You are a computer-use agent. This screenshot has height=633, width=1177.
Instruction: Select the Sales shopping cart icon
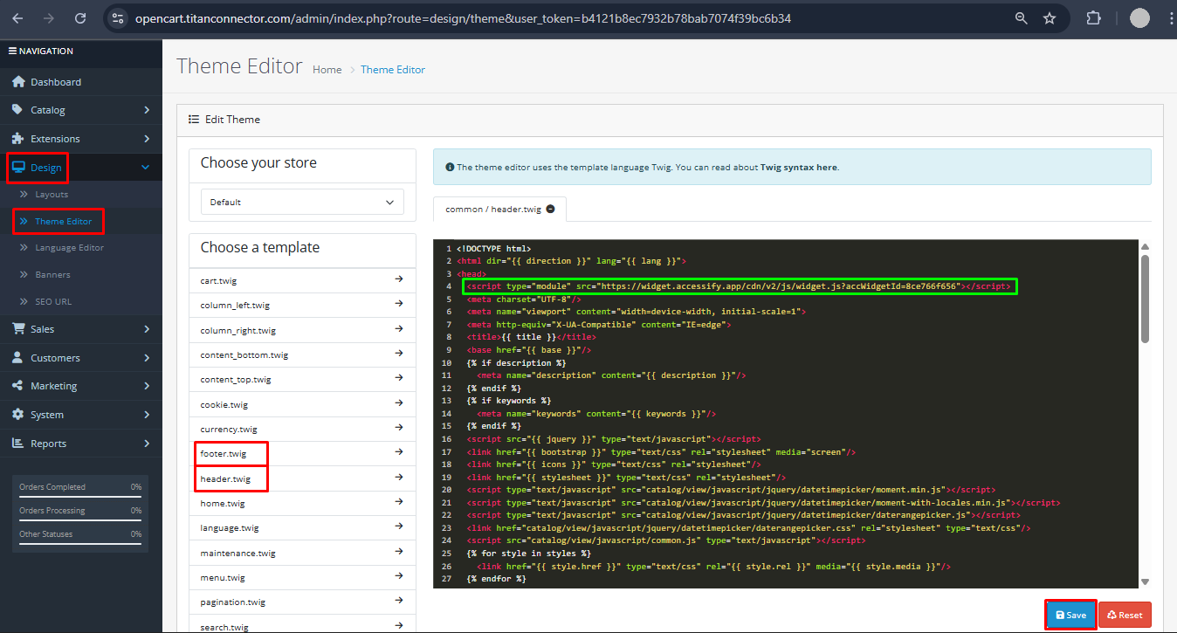[19, 329]
